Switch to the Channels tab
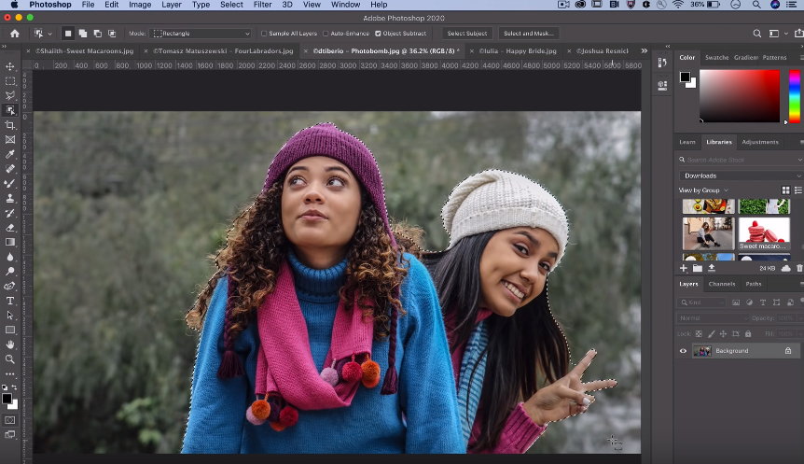Screen dimensions: 804x464 click(x=721, y=284)
